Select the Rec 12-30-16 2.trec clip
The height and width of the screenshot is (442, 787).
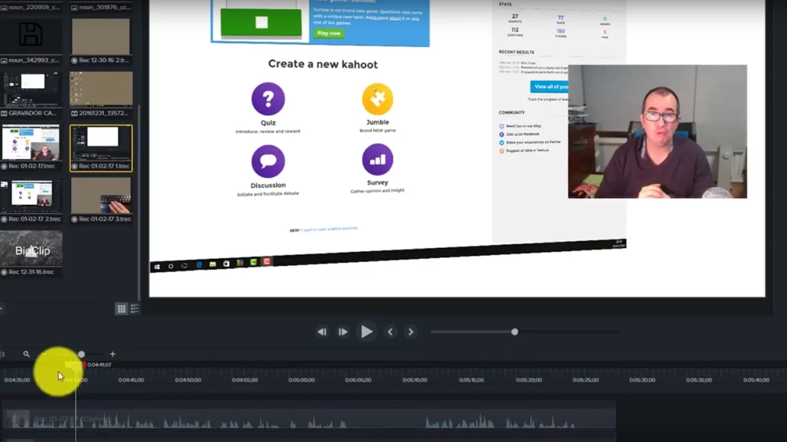point(101,41)
